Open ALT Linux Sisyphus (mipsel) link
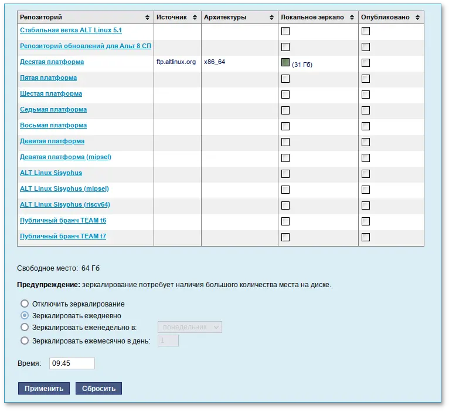449x411 pixels. [64, 188]
